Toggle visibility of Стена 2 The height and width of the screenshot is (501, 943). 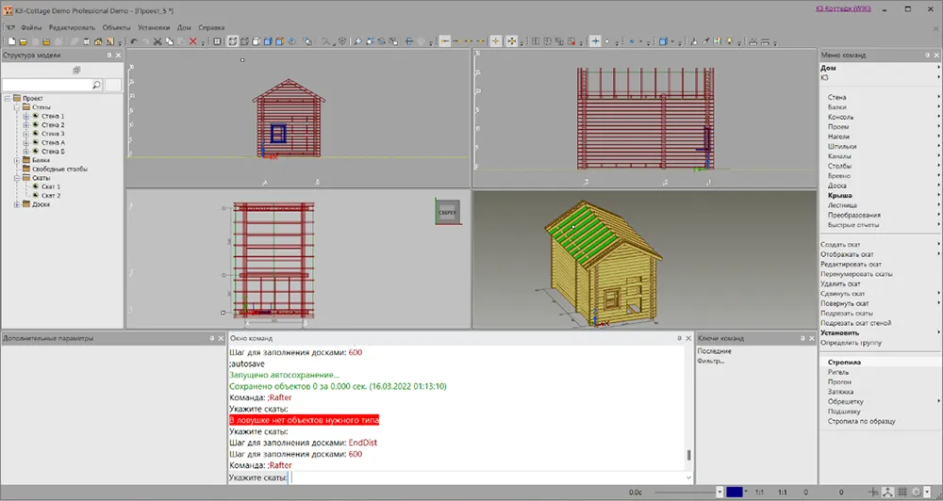pyautogui.click(x=36, y=125)
